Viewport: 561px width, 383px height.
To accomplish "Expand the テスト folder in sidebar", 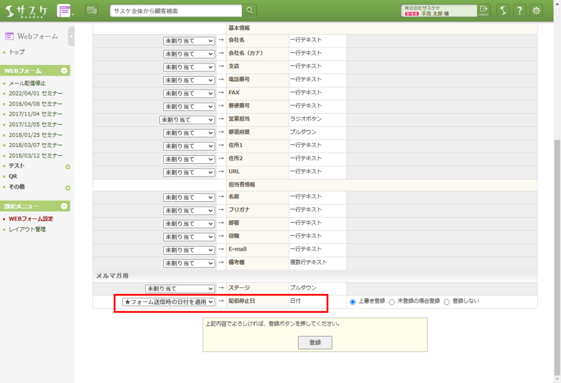I will tap(67, 167).
